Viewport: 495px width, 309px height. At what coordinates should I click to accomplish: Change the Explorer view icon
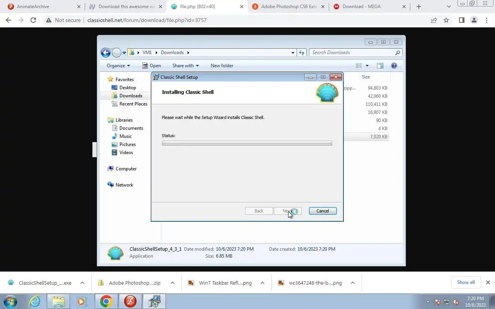[359, 66]
